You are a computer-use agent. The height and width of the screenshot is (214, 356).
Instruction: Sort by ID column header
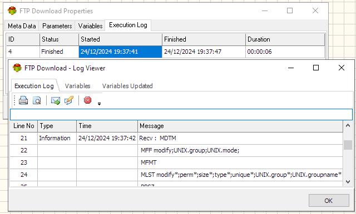coord(23,39)
